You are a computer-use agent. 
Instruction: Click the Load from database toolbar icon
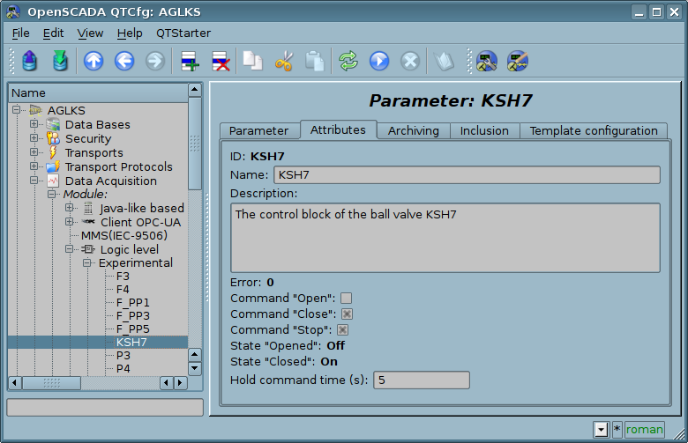click(31, 61)
